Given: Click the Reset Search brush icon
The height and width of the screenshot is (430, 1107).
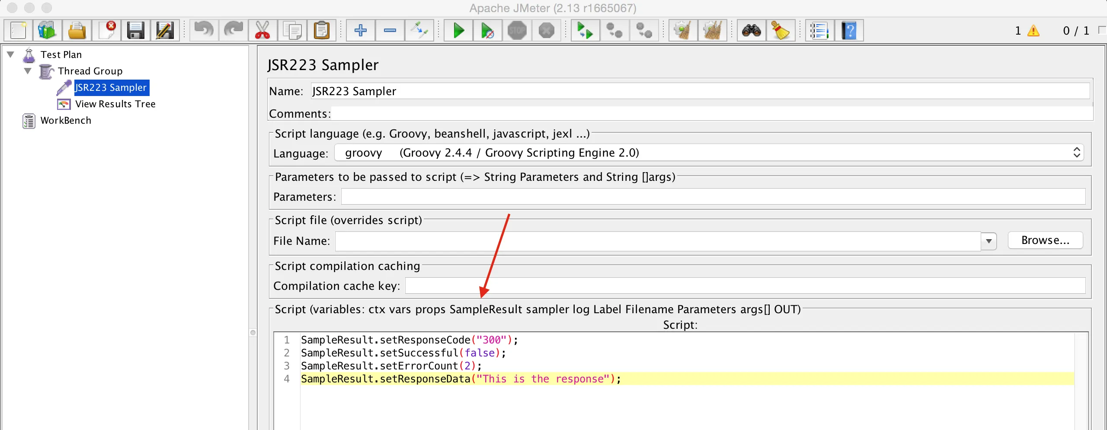Looking at the screenshot, I should point(781,31).
